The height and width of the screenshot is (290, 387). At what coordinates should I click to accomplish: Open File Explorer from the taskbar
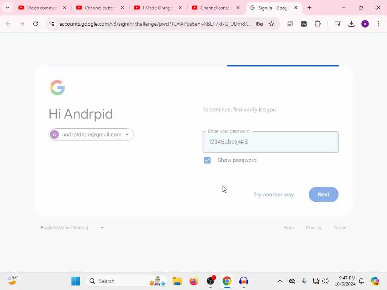click(177, 281)
